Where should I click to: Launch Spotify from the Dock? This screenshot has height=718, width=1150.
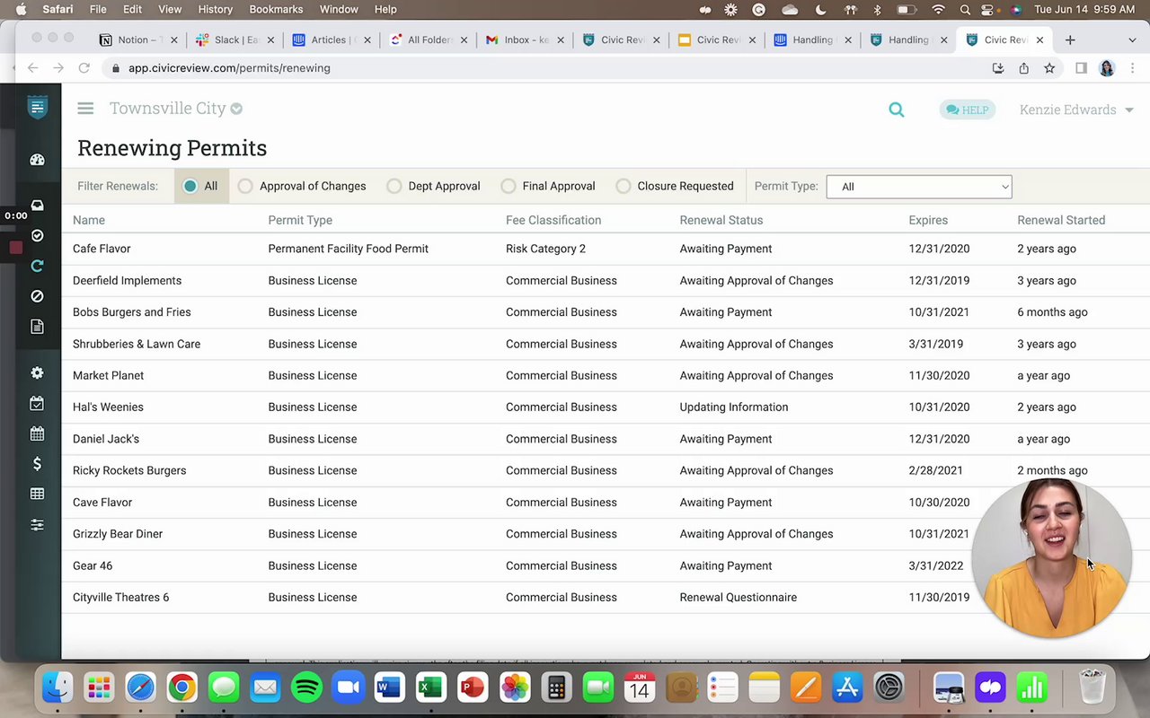[x=307, y=688]
